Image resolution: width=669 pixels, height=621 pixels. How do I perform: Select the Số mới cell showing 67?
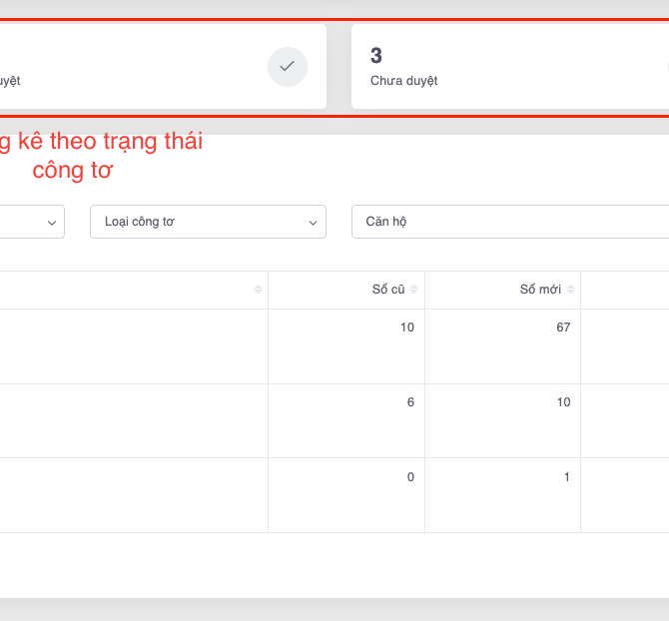[x=563, y=327]
